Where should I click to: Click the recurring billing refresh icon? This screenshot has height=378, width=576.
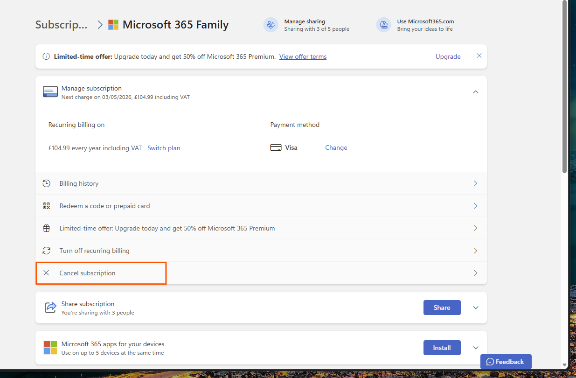tap(46, 250)
